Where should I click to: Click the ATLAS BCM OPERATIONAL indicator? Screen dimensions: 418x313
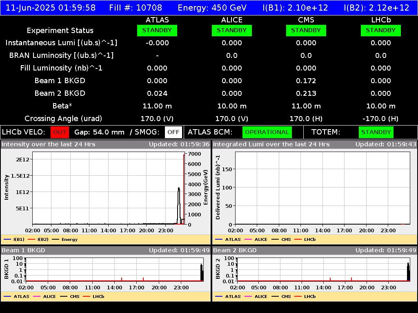click(x=267, y=132)
